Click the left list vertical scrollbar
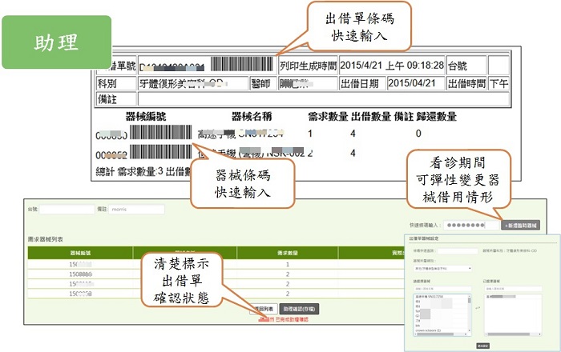This screenshot has width=561, height=352. (470, 314)
